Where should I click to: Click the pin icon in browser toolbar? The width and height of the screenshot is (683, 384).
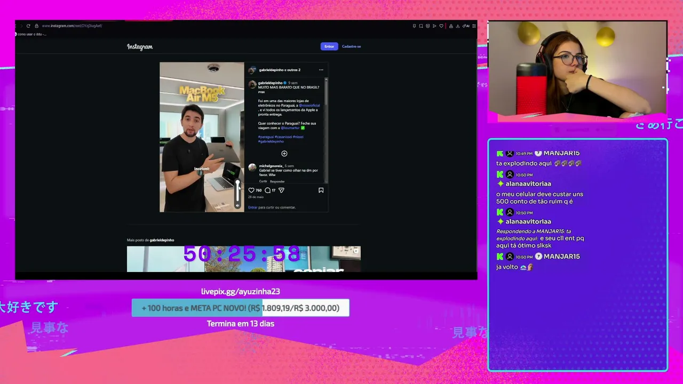pos(415,26)
